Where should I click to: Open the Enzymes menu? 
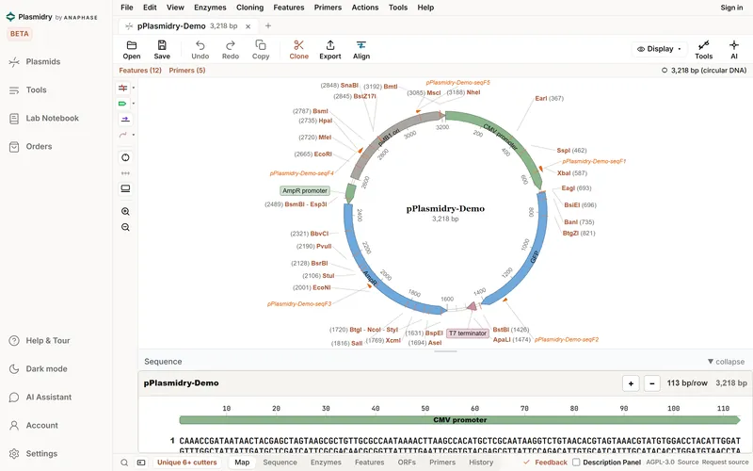tap(210, 8)
